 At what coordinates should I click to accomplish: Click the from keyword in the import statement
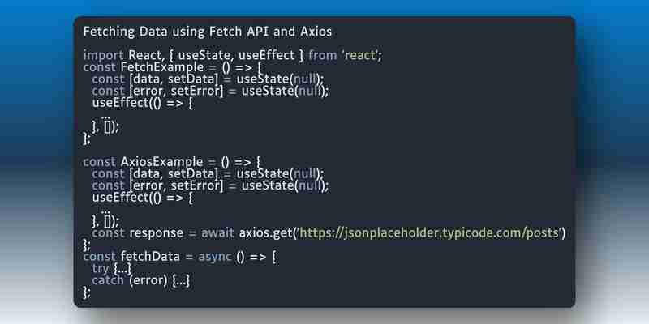click(322, 55)
